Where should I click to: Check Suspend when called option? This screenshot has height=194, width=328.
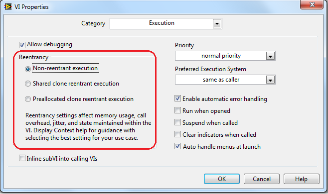click(x=177, y=122)
